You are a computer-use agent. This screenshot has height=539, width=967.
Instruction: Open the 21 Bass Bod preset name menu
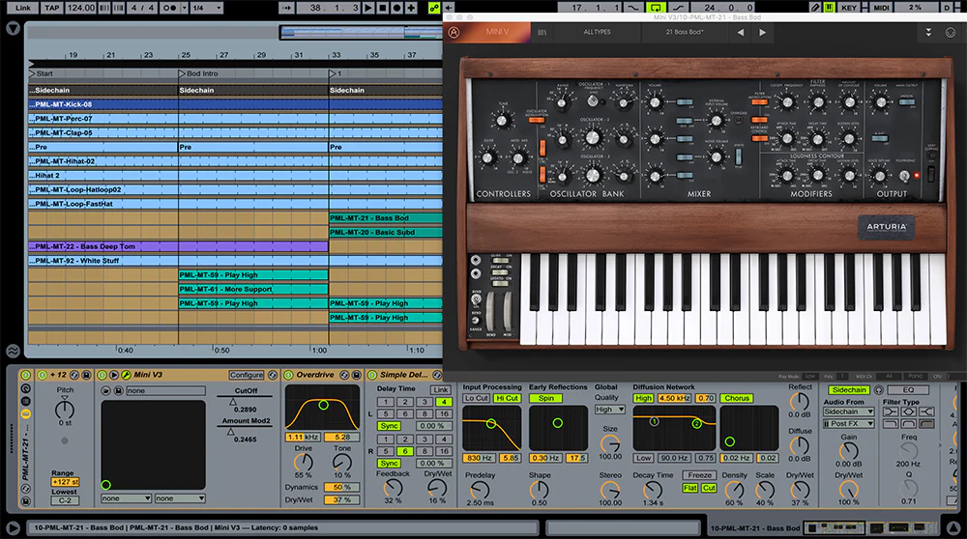click(685, 32)
